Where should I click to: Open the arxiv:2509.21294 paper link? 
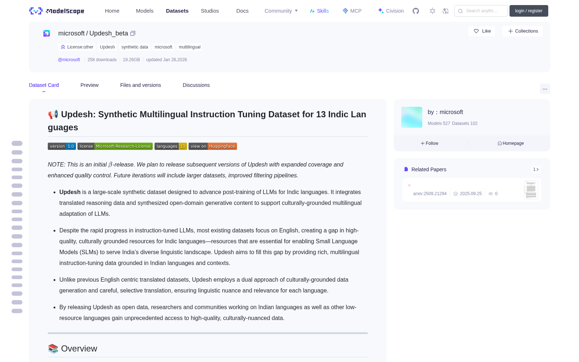430,194
